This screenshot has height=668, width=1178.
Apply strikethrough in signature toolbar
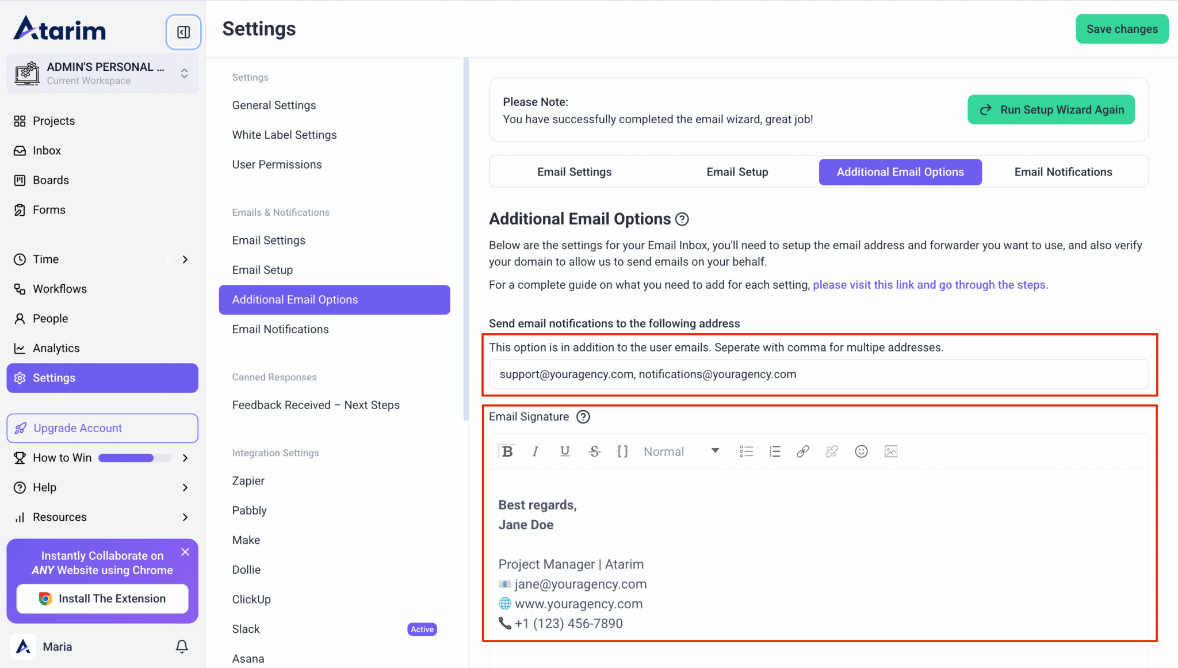pos(594,452)
